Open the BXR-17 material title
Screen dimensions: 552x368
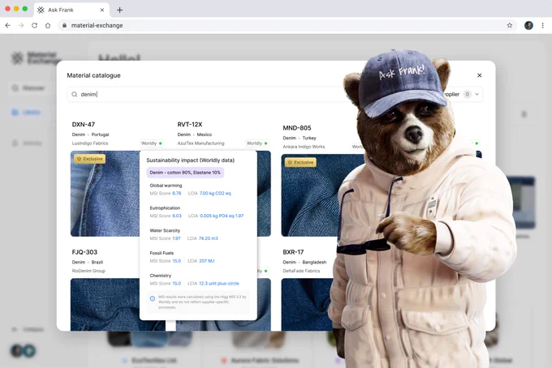pos(293,252)
